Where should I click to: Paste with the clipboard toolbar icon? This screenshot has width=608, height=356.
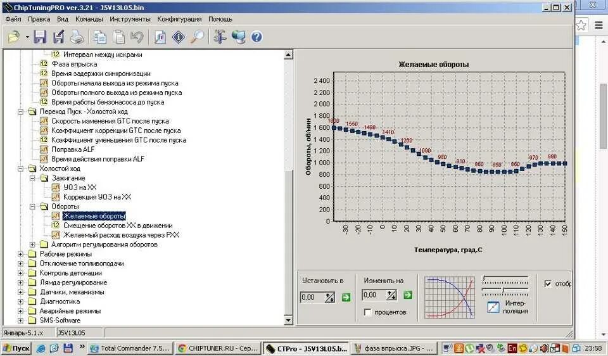coord(118,37)
